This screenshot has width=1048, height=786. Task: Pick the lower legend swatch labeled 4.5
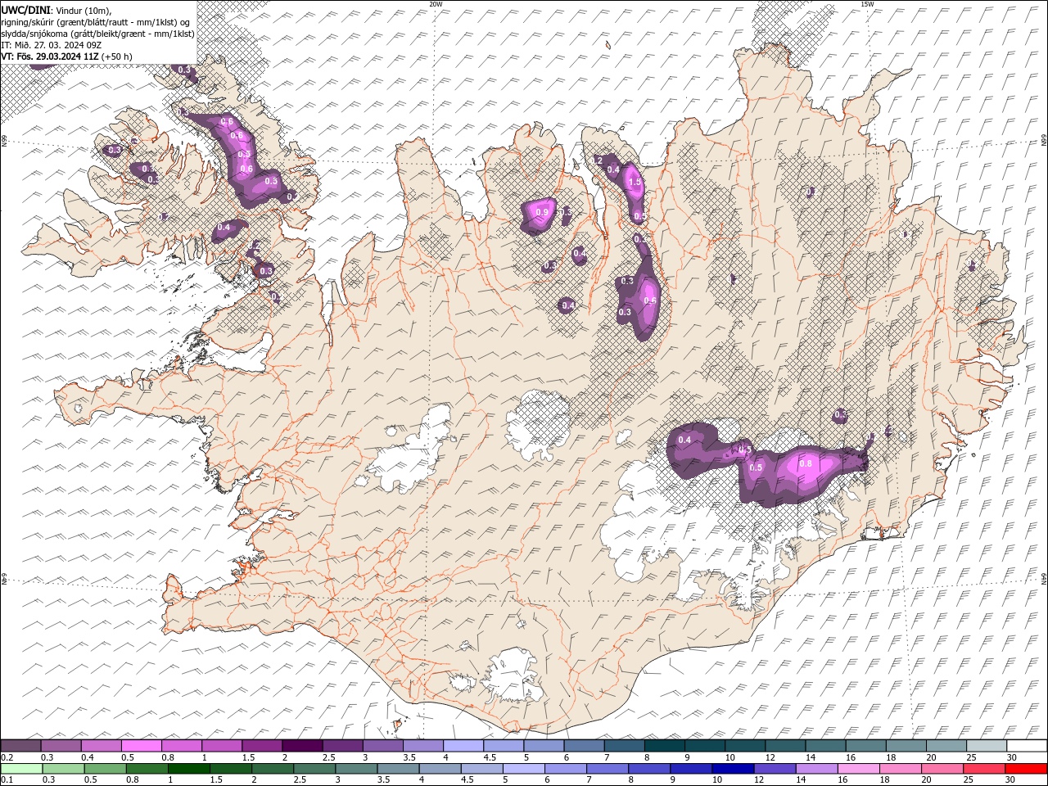(x=481, y=769)
